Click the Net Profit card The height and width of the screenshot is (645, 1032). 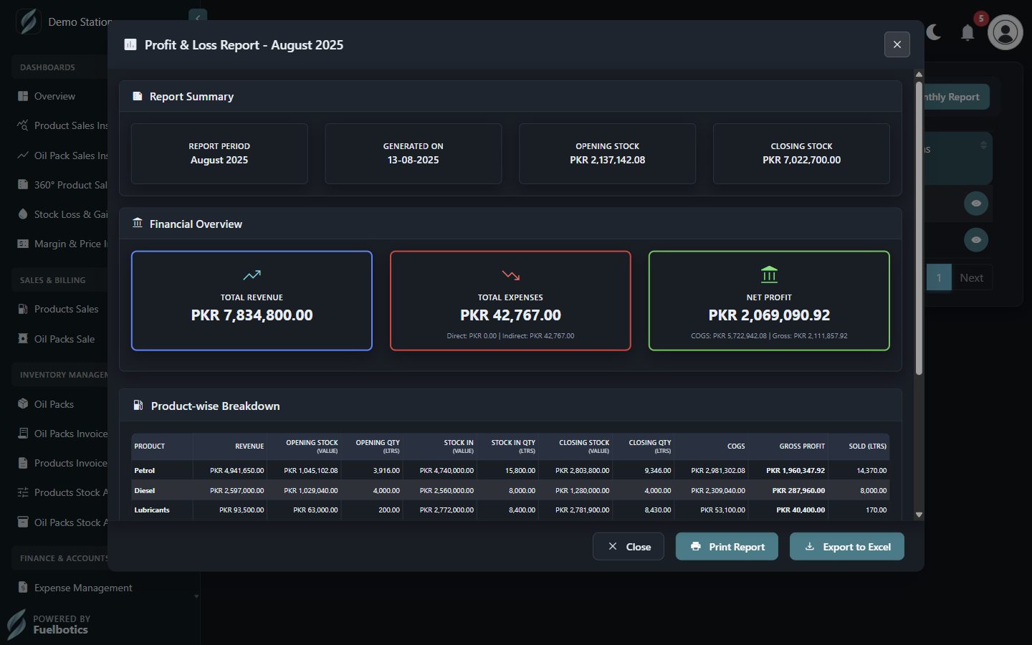coord(769,300)
